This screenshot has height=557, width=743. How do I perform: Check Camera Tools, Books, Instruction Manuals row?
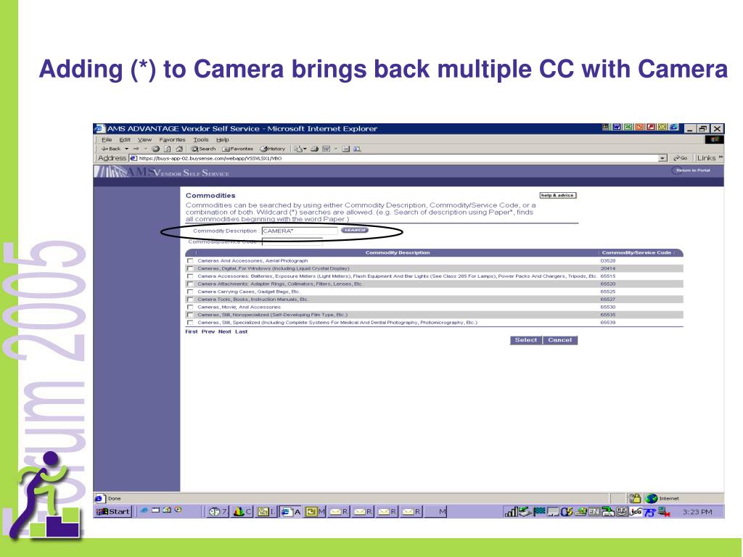click(x=190, y=300)
